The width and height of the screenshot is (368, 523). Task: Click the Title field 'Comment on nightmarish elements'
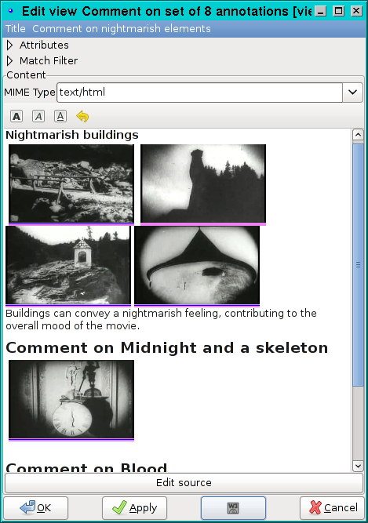[121, 29]
